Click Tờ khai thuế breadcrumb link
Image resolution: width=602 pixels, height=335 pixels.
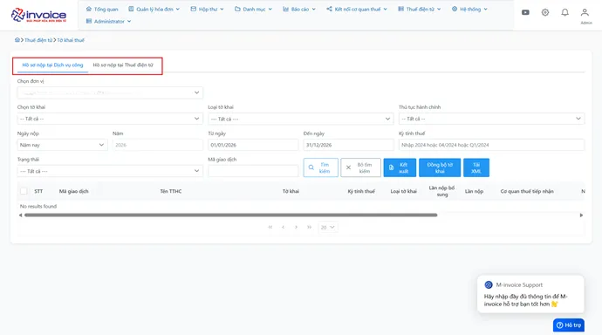[x=71, y=40]
